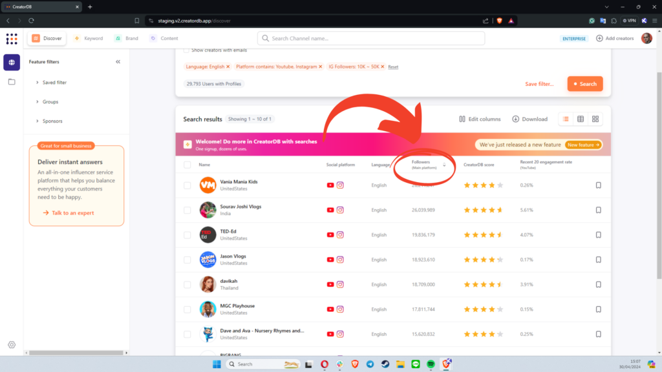This screenshot has height=372, width=662.
Task: Switch to list view layout
Action: 566,119
